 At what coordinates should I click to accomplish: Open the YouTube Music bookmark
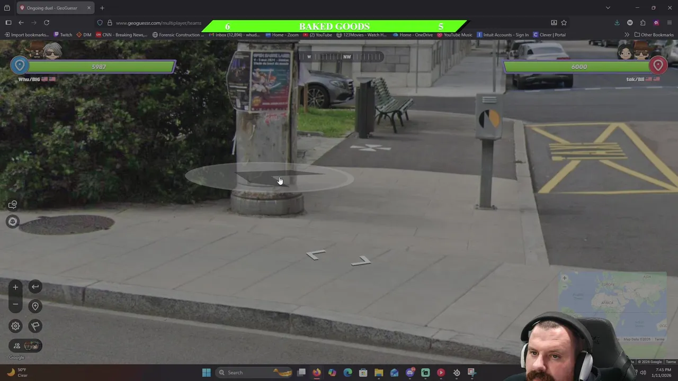pyautogui.click(x=455, y=35)
